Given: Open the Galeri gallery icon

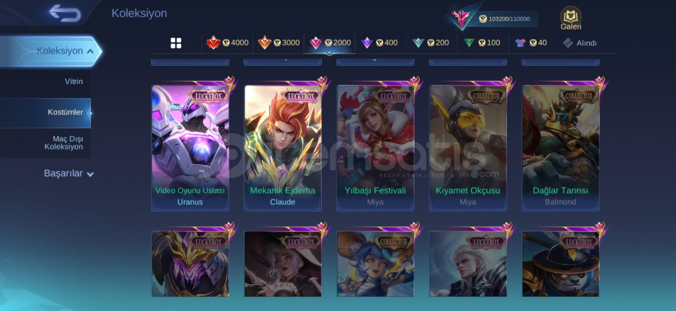Looking at the screenshot, I should (570, 19).
